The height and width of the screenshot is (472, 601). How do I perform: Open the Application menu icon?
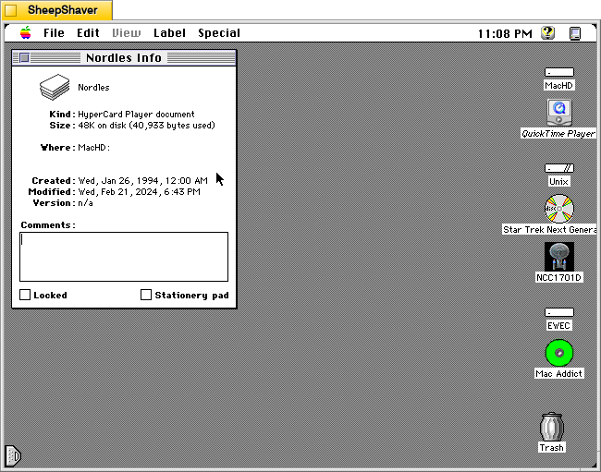tap(575, 33)
